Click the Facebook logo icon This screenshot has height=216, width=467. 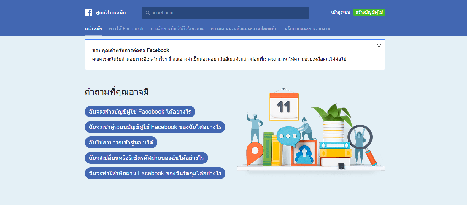[x=88, y=12]
